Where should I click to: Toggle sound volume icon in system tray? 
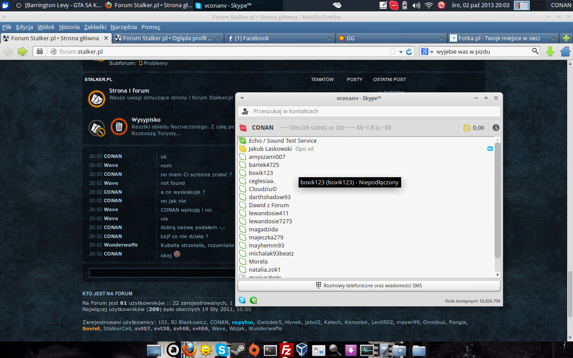[416, 5]
